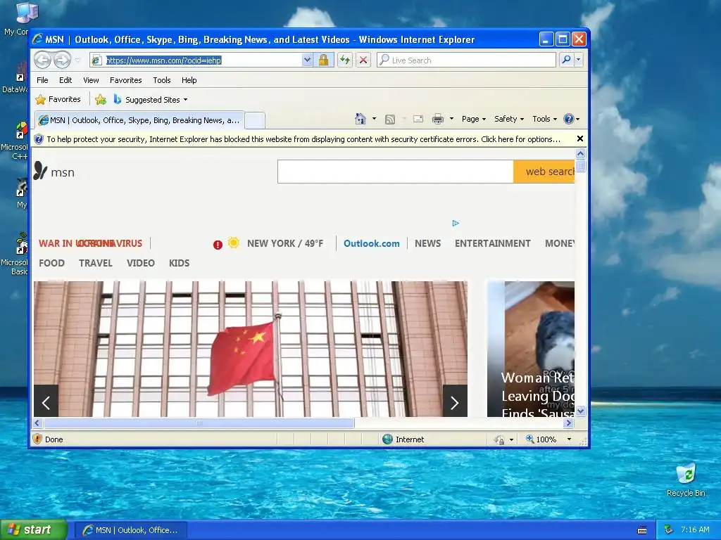Open search provider options dropdown

(579, 60)
